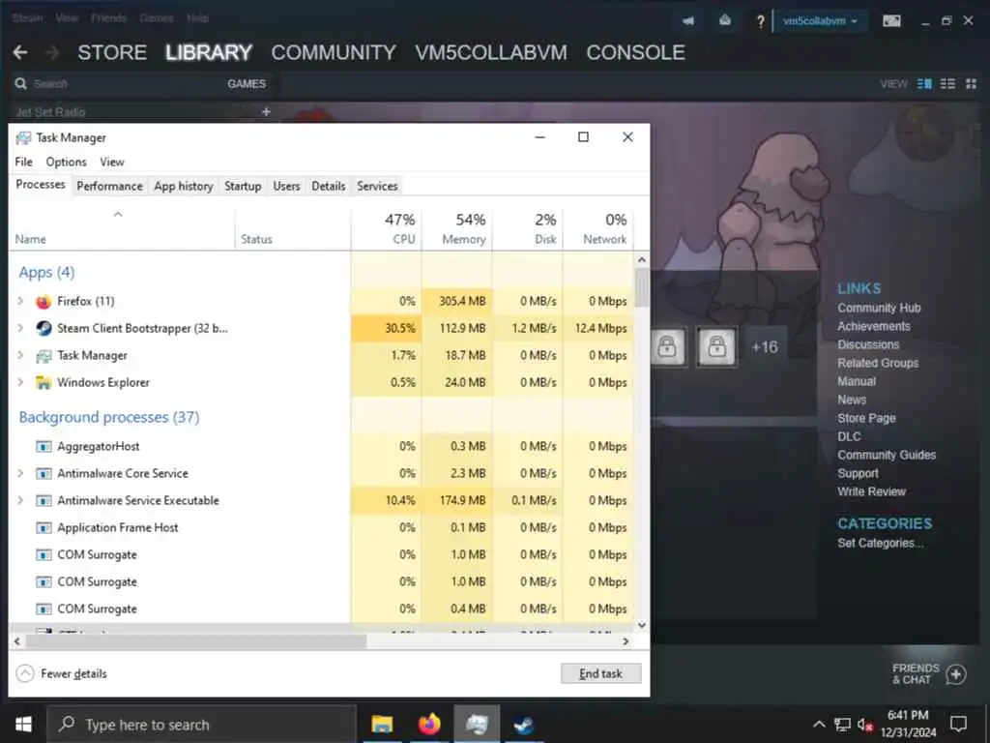Open the Task Manager File menu
Screen dimensions: 990x743
24,162
